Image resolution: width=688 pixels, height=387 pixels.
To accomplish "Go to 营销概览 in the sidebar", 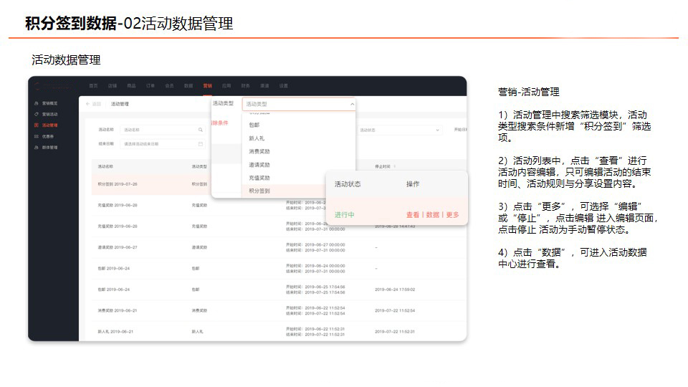I will [x=49, y=103].
